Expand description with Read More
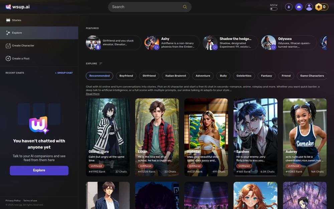 (x=93, y=94)
